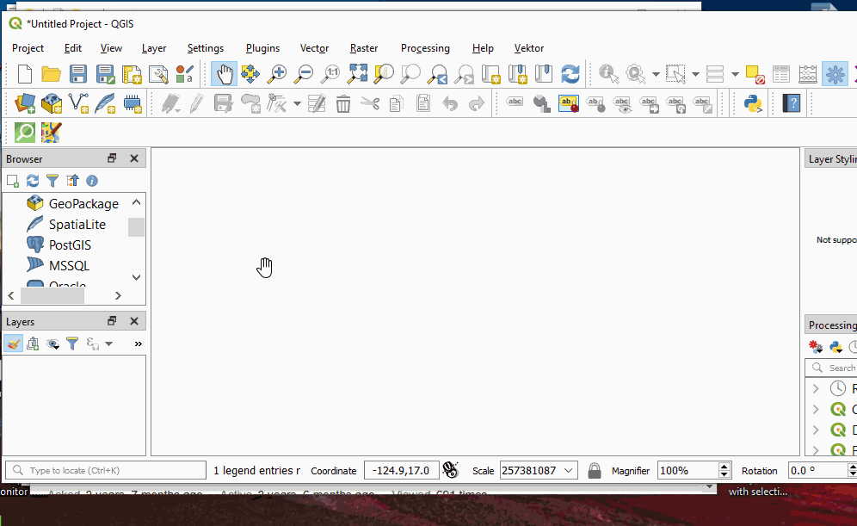Open a project via the folder icon
This screenshot has height=526, width=857.
point(52,74)
